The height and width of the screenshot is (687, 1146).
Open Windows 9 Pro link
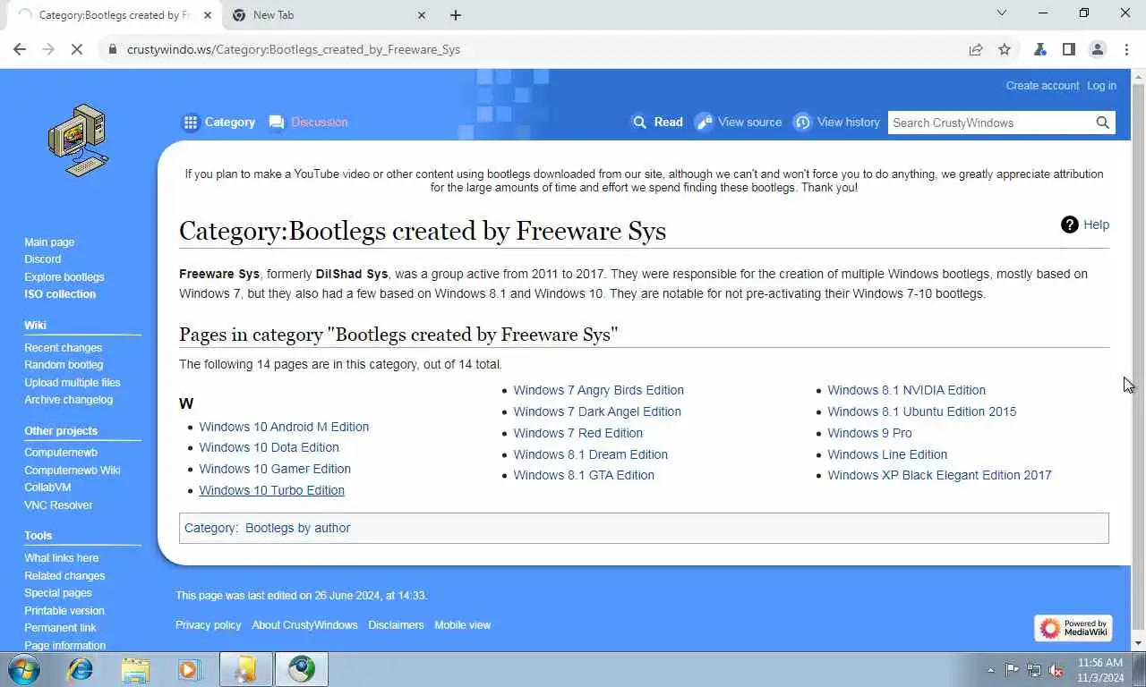tap(869, 433)
